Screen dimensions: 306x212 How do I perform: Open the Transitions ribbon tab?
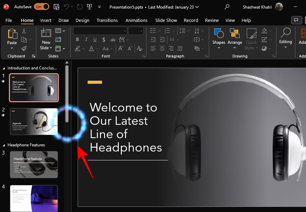(x=107, y=21)
